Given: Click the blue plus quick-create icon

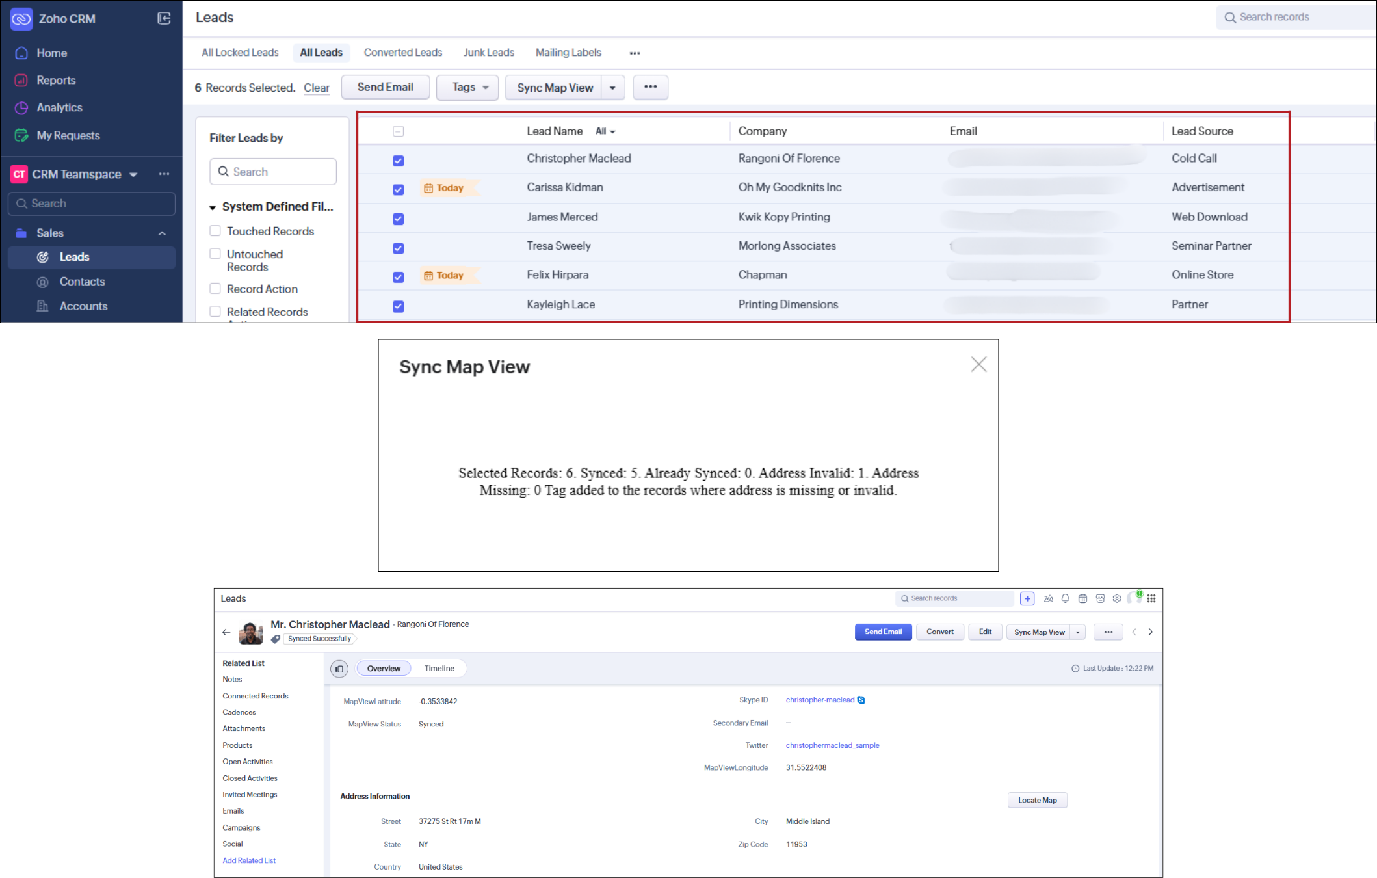Looking at the screenshot, I should (1027, 598).
